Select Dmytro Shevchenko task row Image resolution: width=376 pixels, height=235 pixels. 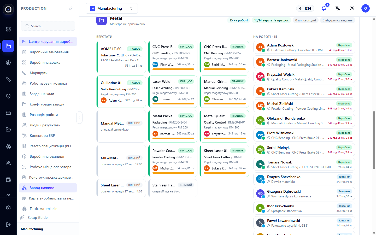[x=304, y=179]
